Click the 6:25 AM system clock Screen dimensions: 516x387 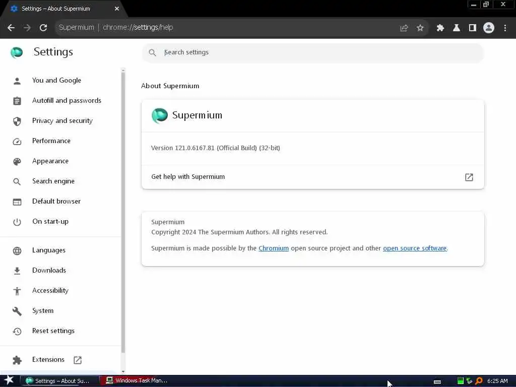click(x=497, y=381)
